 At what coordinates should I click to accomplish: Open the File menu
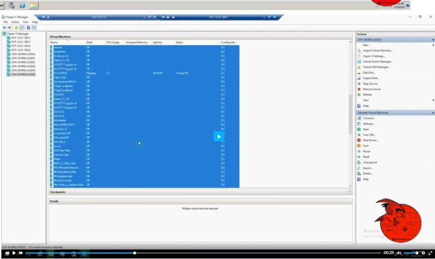tap(5, 22)
